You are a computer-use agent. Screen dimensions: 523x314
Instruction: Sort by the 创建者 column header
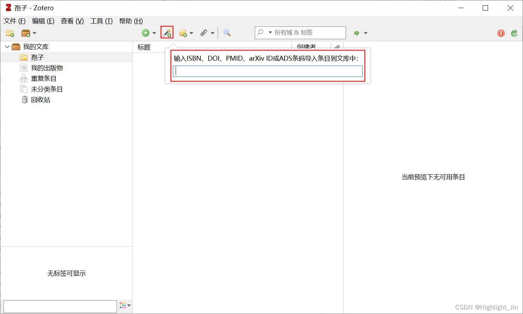pyautogui.click(x=306, y=47)
